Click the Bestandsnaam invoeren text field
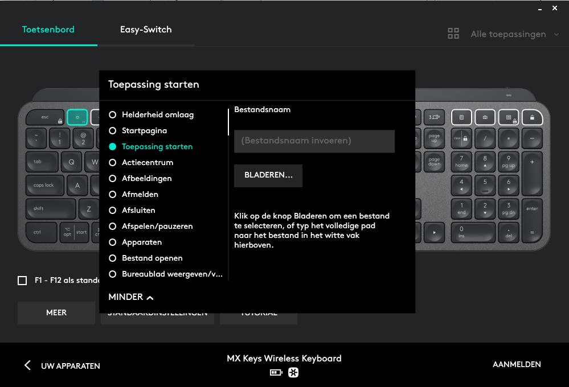569x387 pixels. [314, 141]
